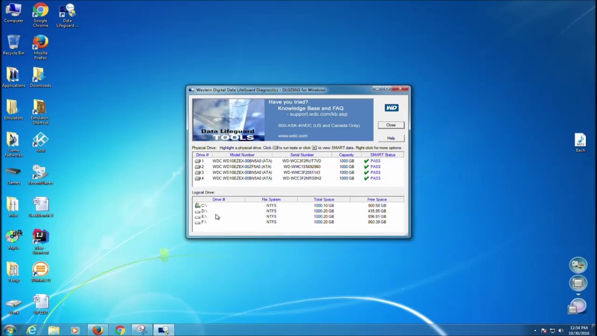Open RecentPlaces desktop shortcut
Image resolution: width=597 pixels, height=336 pixels.
click(41, 175)
